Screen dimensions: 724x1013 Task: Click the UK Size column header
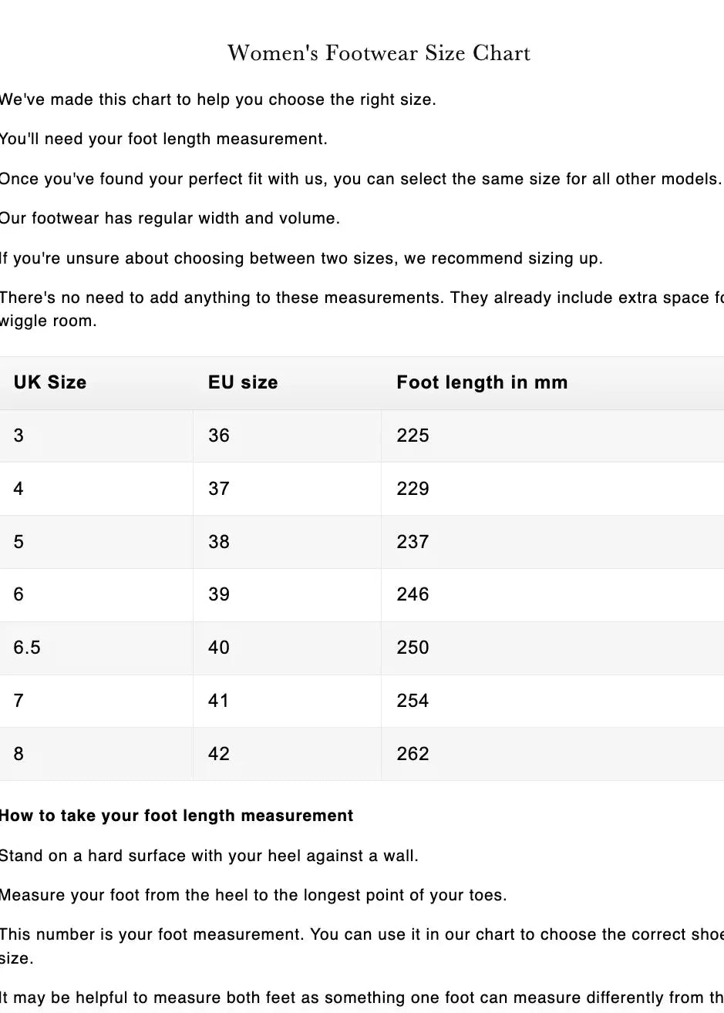(x=50, y=382)
